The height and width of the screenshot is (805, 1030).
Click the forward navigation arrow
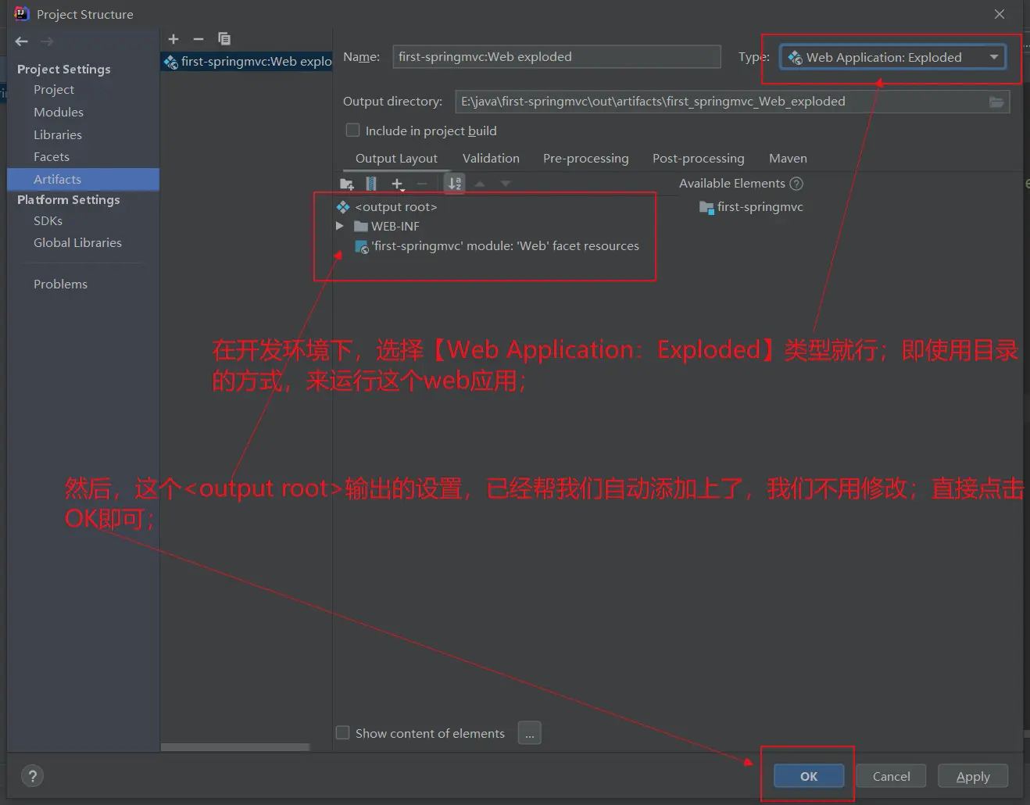(x=47, y=41)
